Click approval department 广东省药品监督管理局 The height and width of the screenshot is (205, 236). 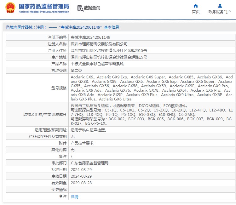[90, 163]
